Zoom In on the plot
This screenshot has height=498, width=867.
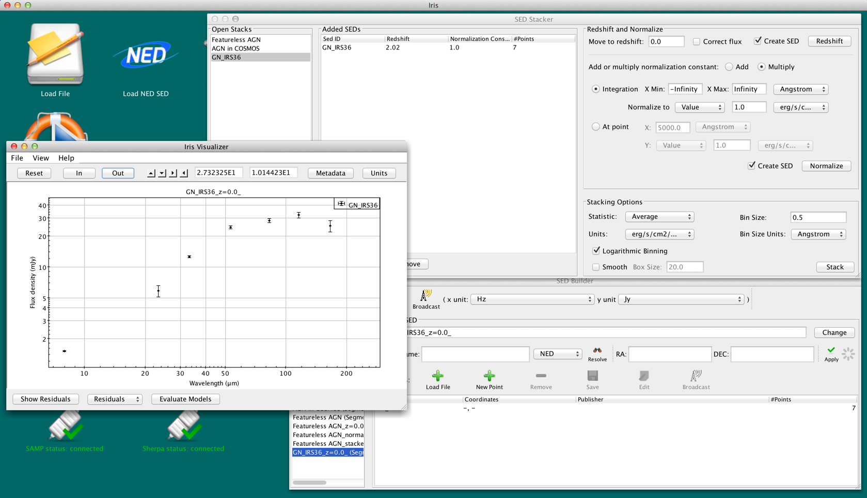(x=79, y=173)
